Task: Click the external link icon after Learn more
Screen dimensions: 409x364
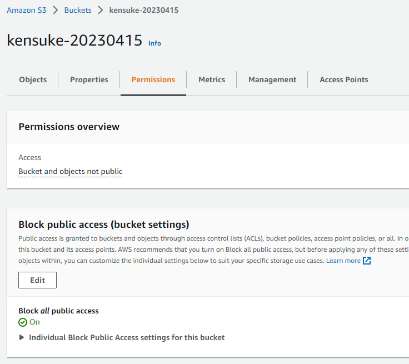Action: coord(367,261)
